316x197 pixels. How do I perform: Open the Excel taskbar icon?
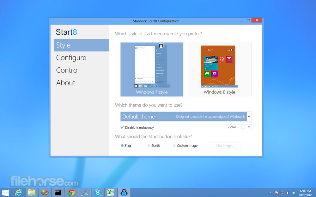[111, 193]
